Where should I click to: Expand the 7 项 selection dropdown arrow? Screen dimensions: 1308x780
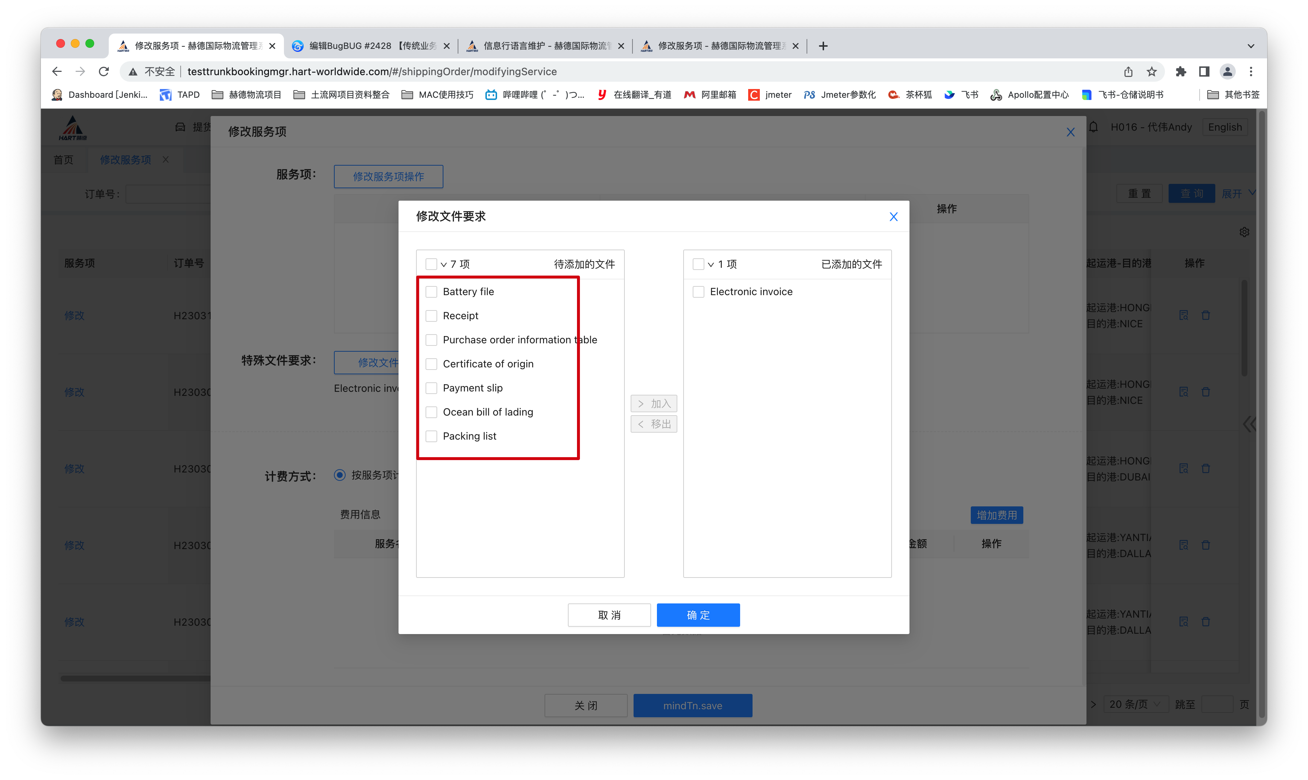click(444, 264)
